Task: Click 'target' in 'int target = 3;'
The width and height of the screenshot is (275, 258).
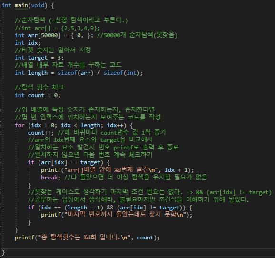Action: point(38,58)
